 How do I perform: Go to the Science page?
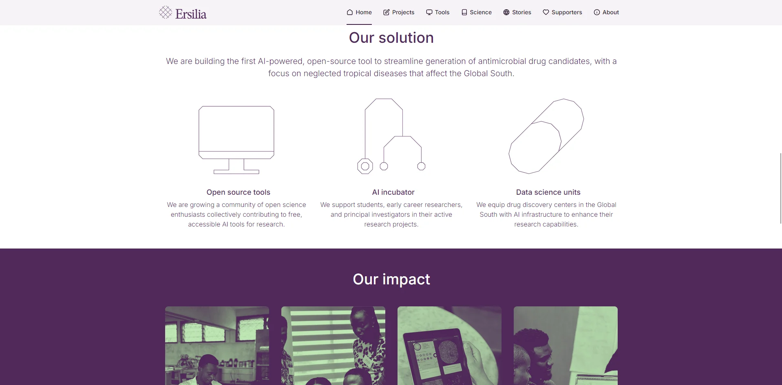pyautogui.click(x=480, y=12)
